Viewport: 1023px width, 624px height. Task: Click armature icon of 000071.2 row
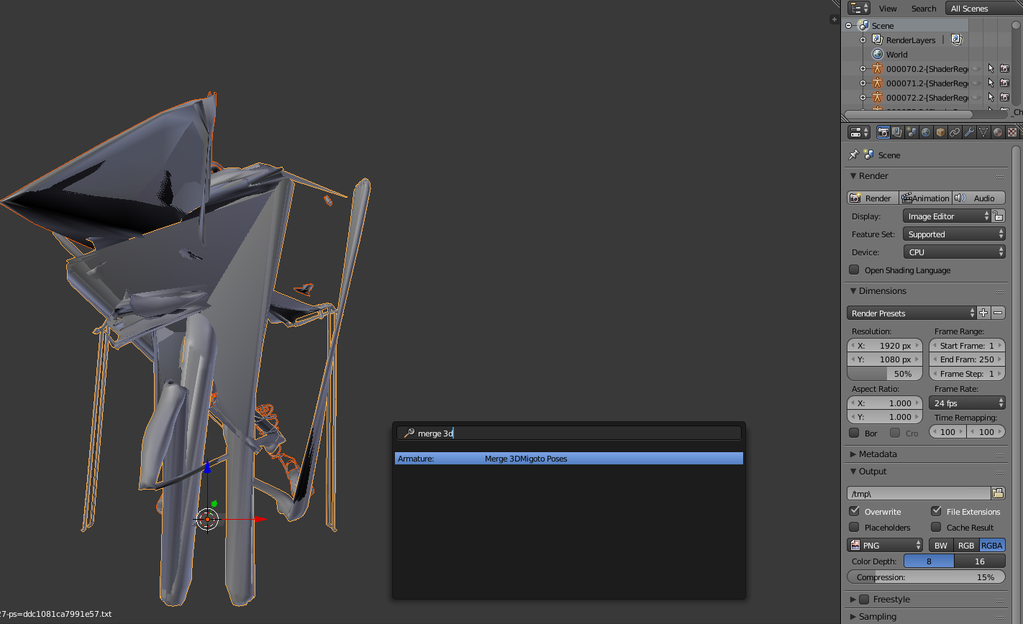[x=877, y=83]
